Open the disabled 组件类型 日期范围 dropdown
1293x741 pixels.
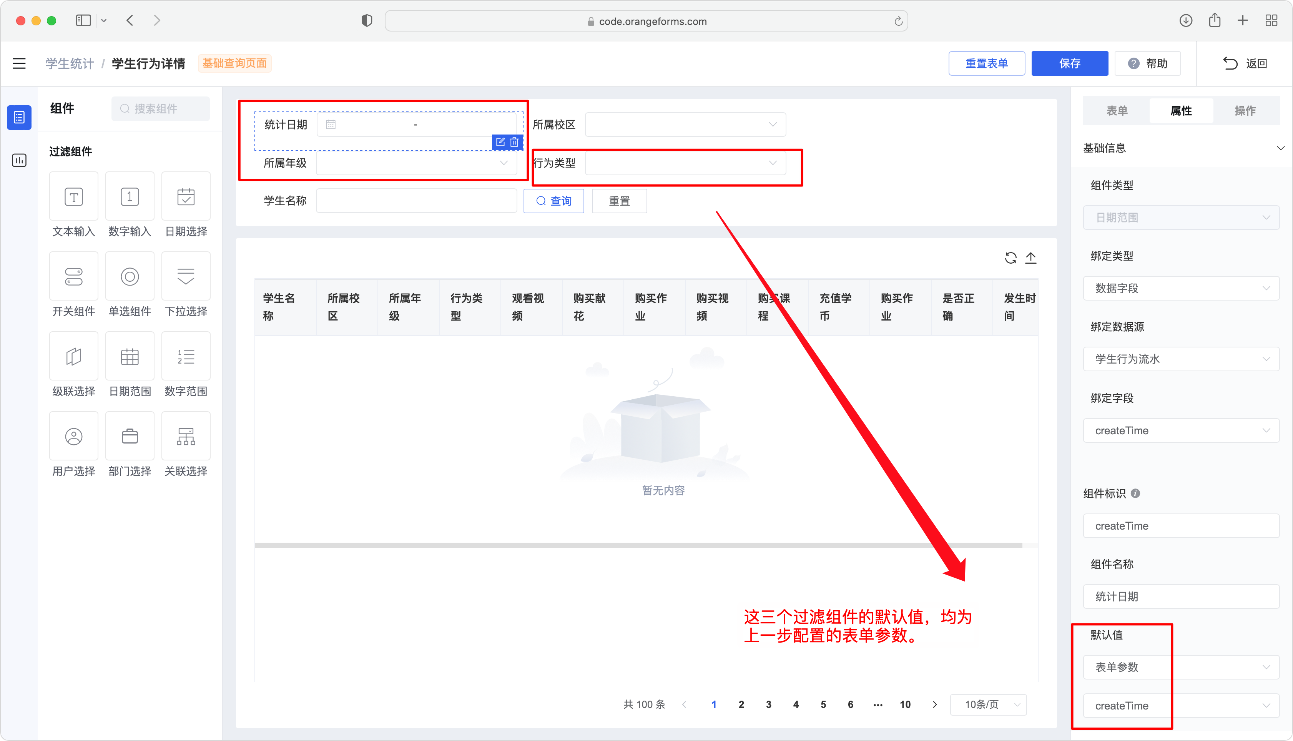1180,217
